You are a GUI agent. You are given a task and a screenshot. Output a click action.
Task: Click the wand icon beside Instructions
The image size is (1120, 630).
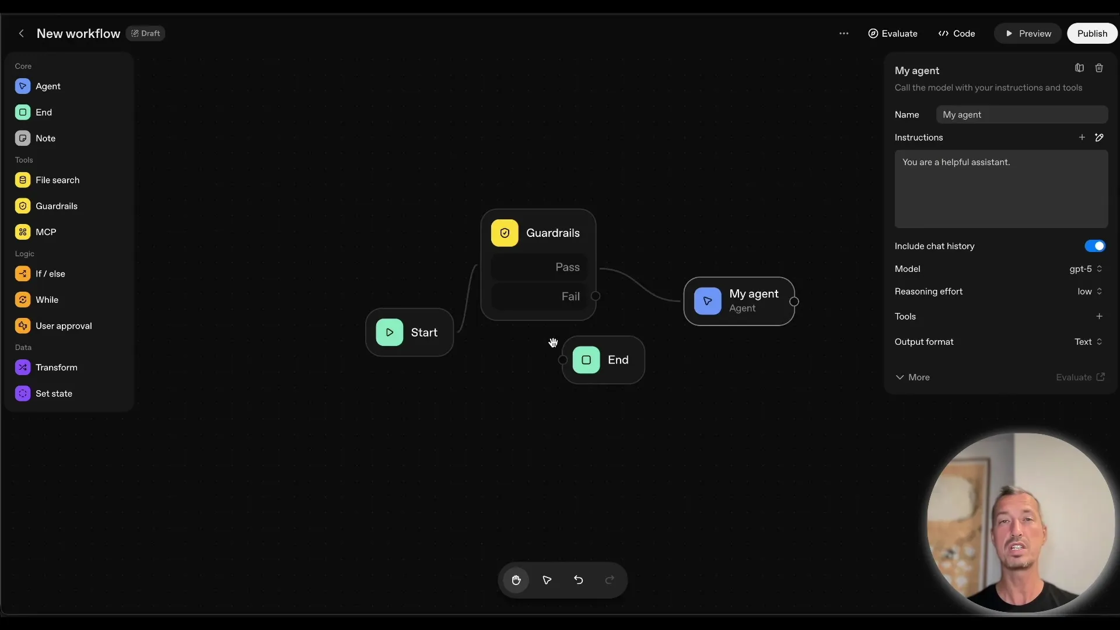click(1100, 137)
